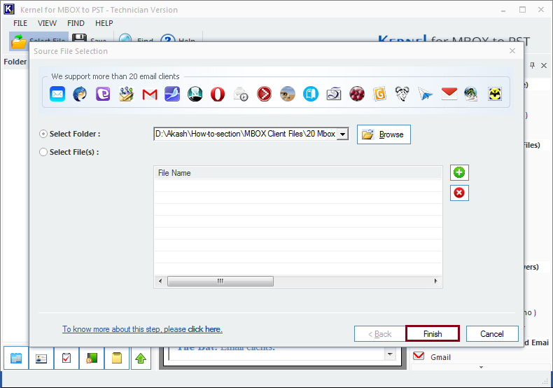Click the green up arrow icon
Screen dimensions: 553x388
141,359
